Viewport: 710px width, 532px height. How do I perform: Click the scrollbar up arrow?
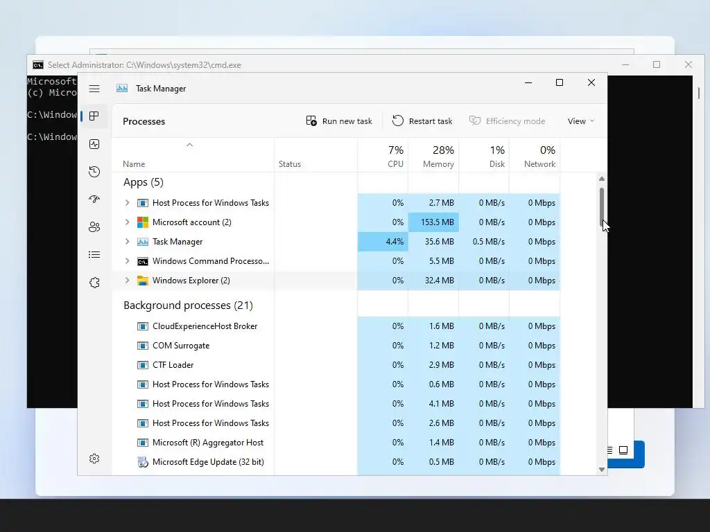point(602,179)
